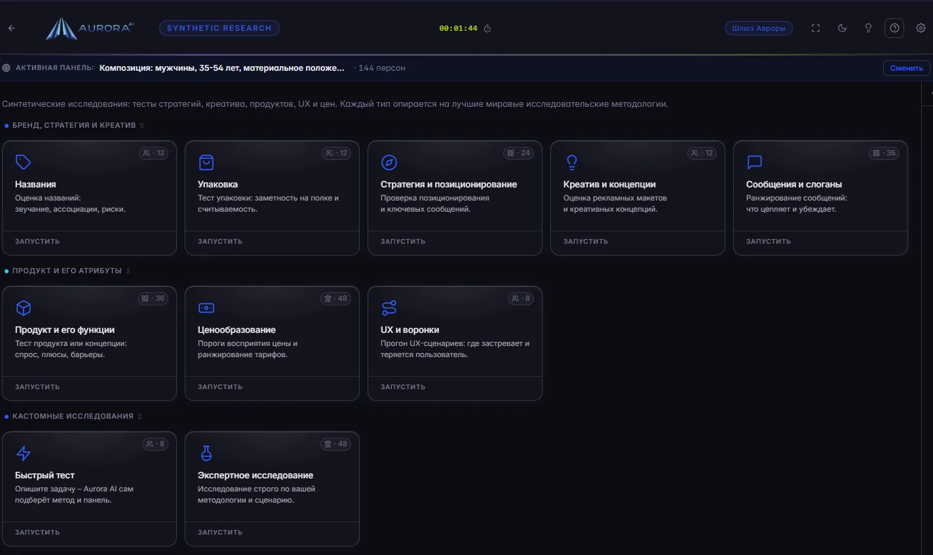Open the Названия card title
Image resolution: width=933 pixels, height=555 pixels.
pyautogui.click(x=35, y=185)
